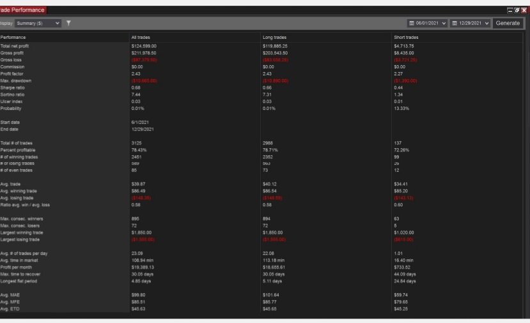
Task: Select the $4,713.75 short trades value
Action: [x=403, y=46]
